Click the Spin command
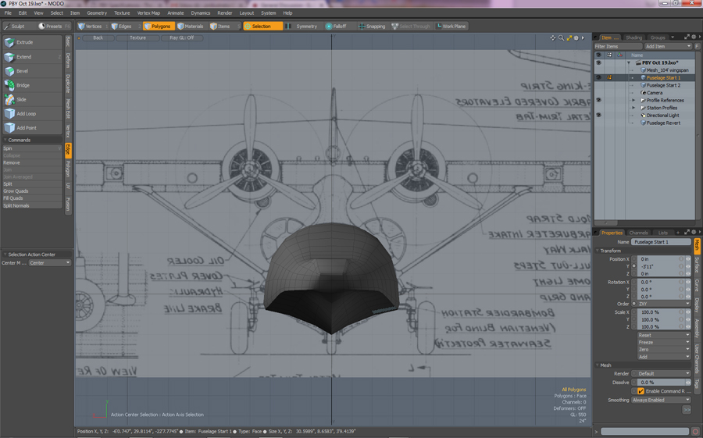Screen dimensions: 703x438 click(32, 148)
